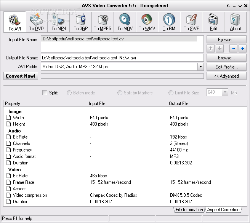This screenshot has width=250, height=223.
Task: Click the page icon beside Video compression
Action: click(9, 195)
